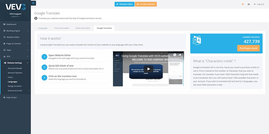Click the Dashboard grid icon in the sidebar
Image resolution: width=269 pixels, height=134 pixels.
pos(4,24)
